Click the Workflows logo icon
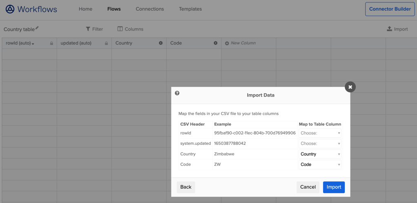The width and height of the screenshot is (417, 203). coord(10,9)
